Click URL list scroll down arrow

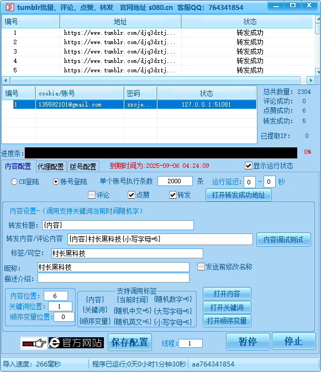318,71
